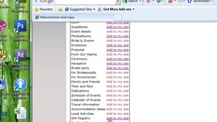Open Adobe Photoshop desktop shortcut
Screen dimensions: 217x122
[x=20, y=30]
